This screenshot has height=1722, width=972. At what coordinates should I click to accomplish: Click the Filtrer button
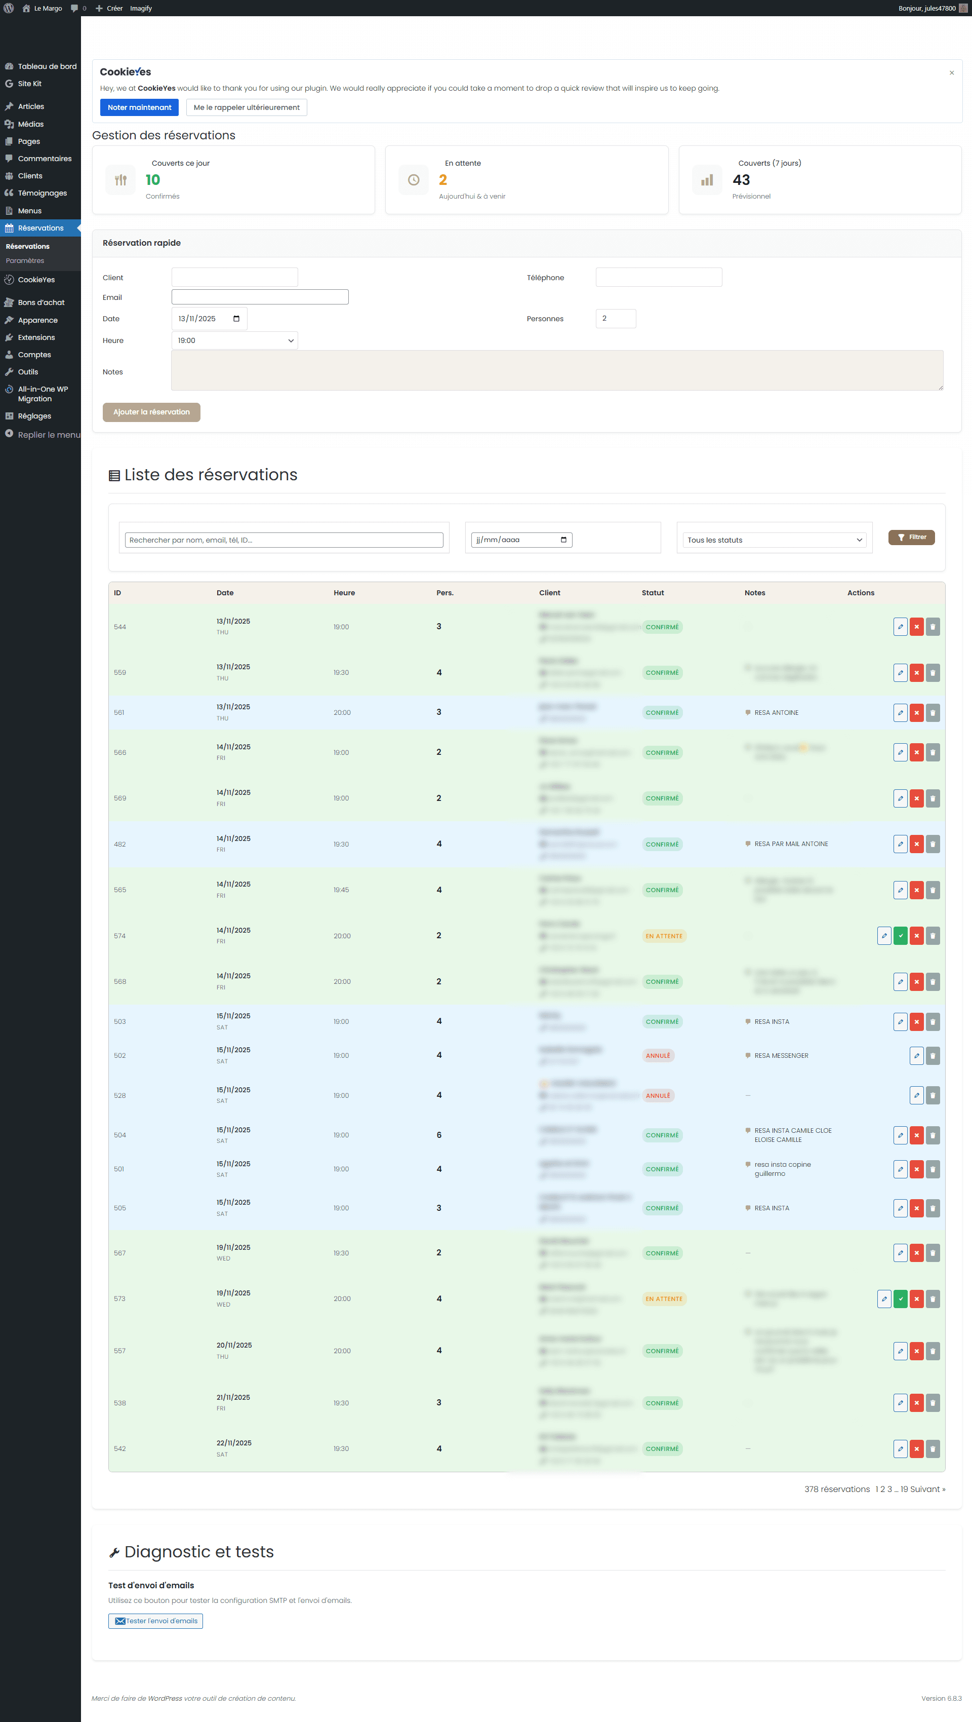click(x=911, y=538)
